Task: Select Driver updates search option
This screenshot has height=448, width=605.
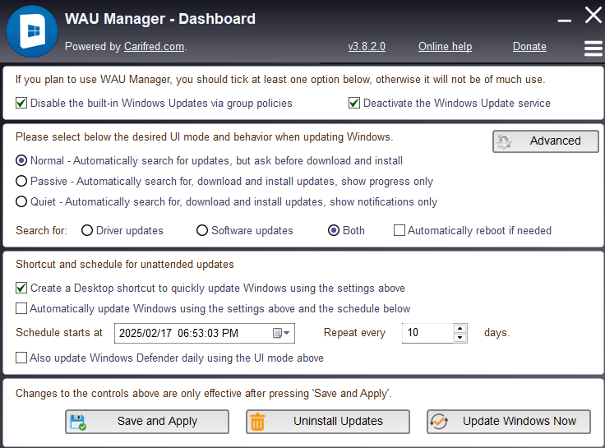Action: 87,230
